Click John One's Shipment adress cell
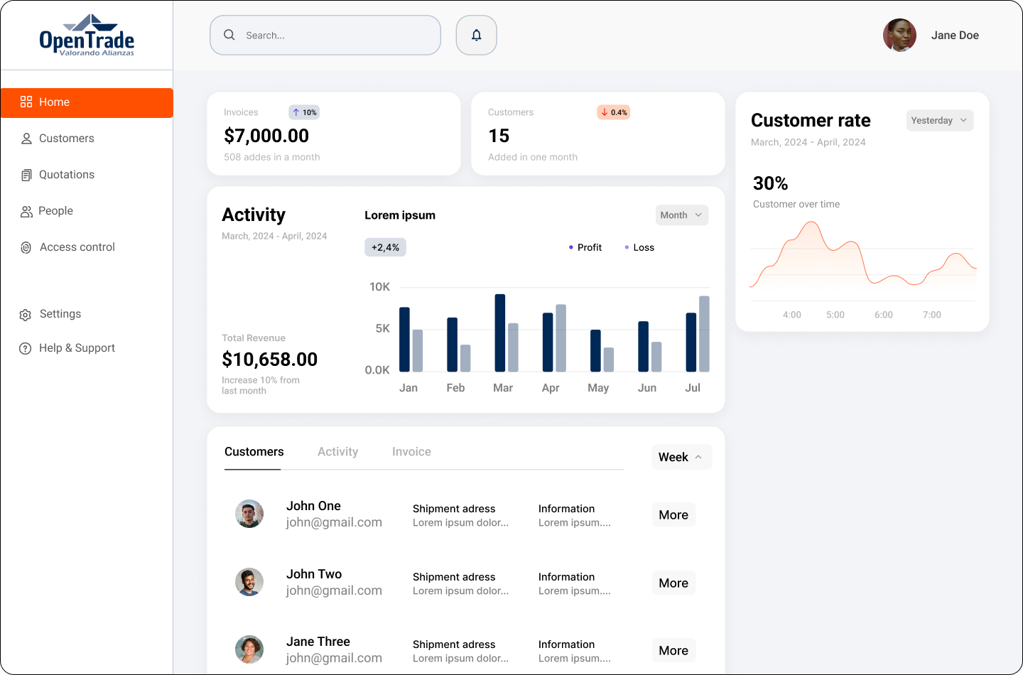The width and height of the screenshot is (1023, 675). coord(460,515)
